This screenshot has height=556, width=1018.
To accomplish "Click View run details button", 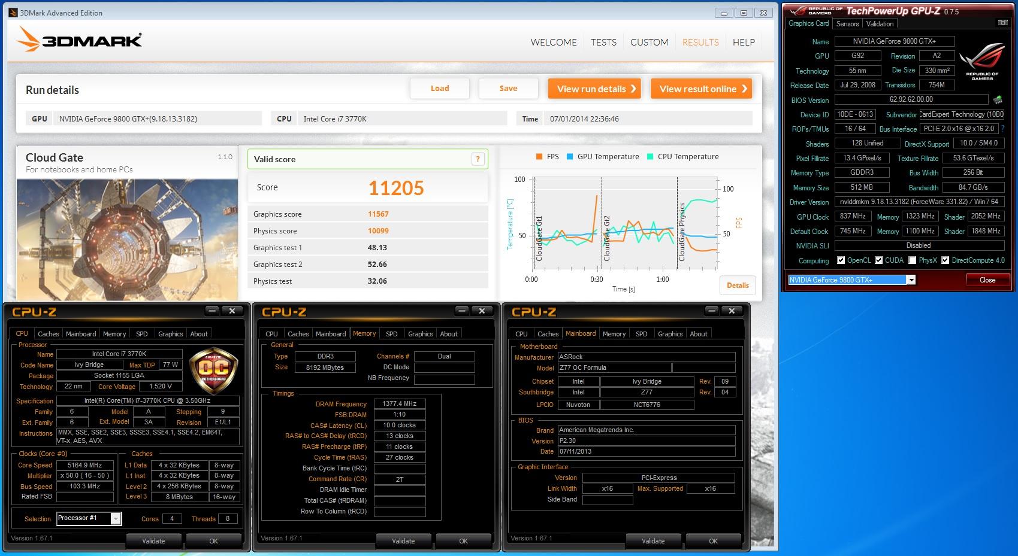I will tap(594, 89).
